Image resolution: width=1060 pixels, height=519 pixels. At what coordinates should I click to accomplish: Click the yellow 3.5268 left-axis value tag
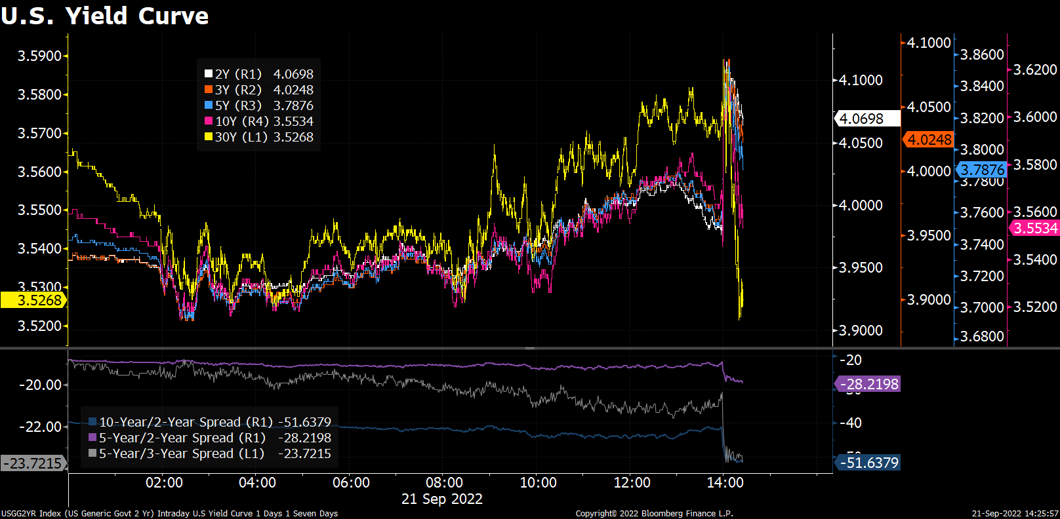(x=34, y=300)
